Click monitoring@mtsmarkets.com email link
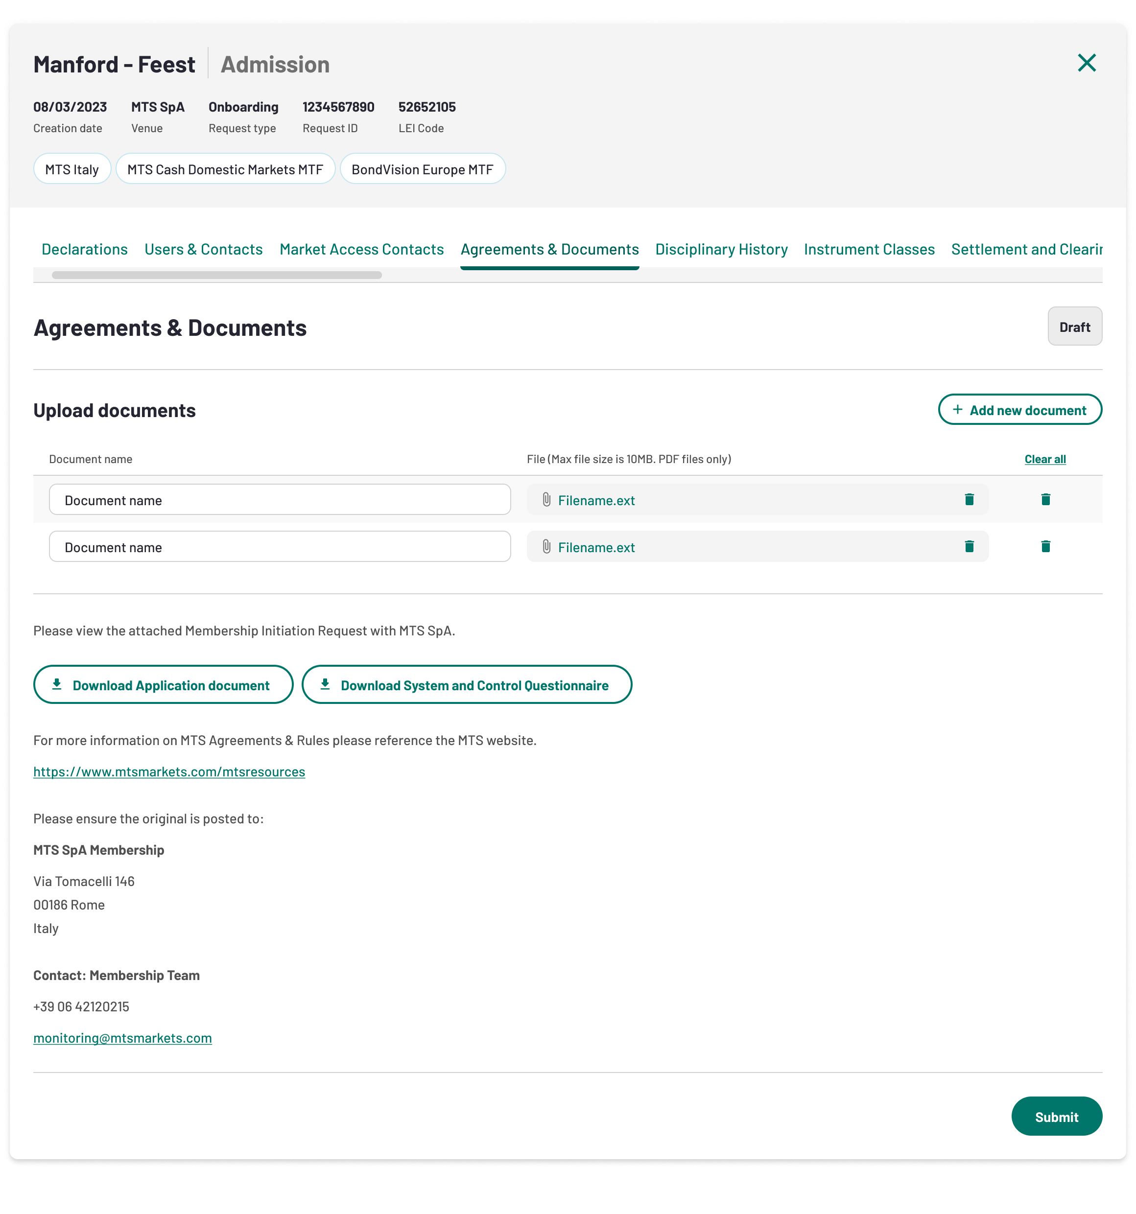1136x1214 pixels. [122, 1038]
